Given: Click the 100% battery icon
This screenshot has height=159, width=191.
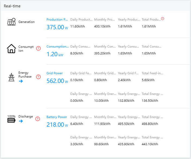Looking at the screenshot, I should (11, 119).
